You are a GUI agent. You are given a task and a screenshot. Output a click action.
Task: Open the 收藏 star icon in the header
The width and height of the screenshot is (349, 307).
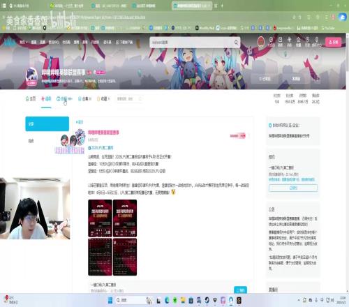299,42
